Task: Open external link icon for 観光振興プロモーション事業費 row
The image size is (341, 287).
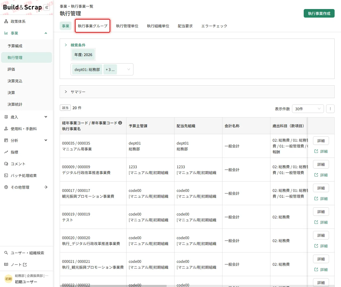Action: click(x=316, y=199)
